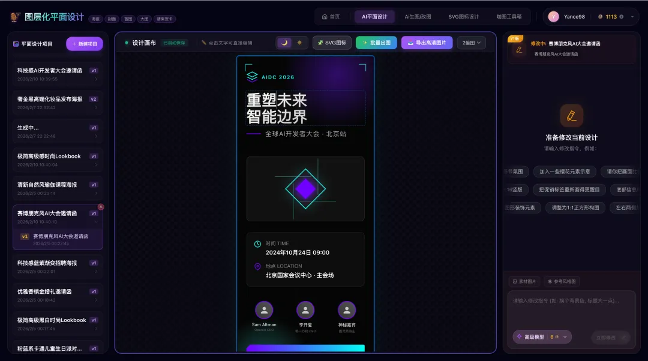Click the location pin icon in poster

(x=257, y=267)
